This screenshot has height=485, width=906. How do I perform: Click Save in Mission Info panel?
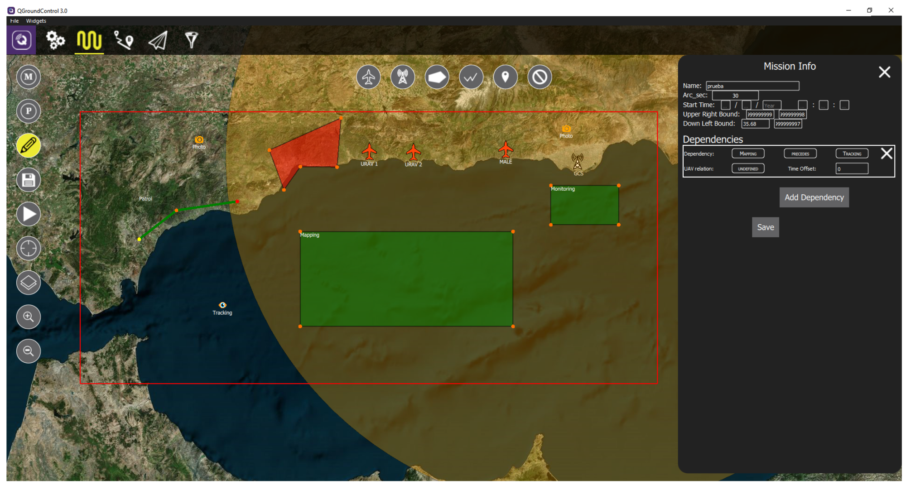(x=765, y=227)
